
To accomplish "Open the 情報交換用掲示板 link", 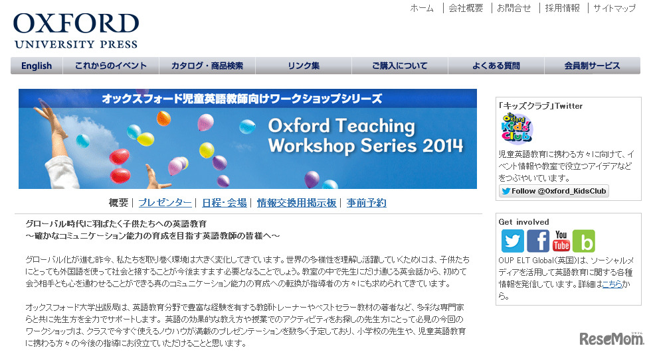I will point(296,203).
